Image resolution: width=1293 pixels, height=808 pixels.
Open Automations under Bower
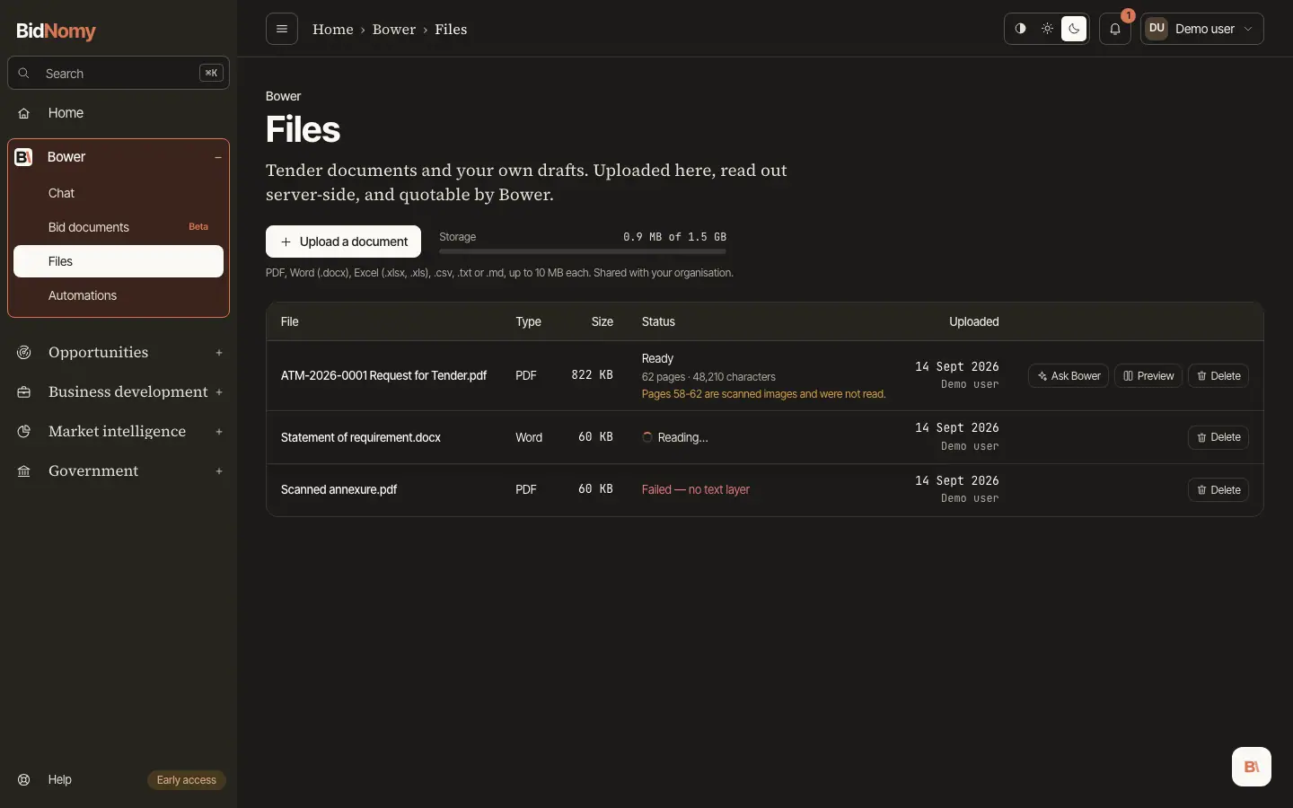click(x=119, y=295)
